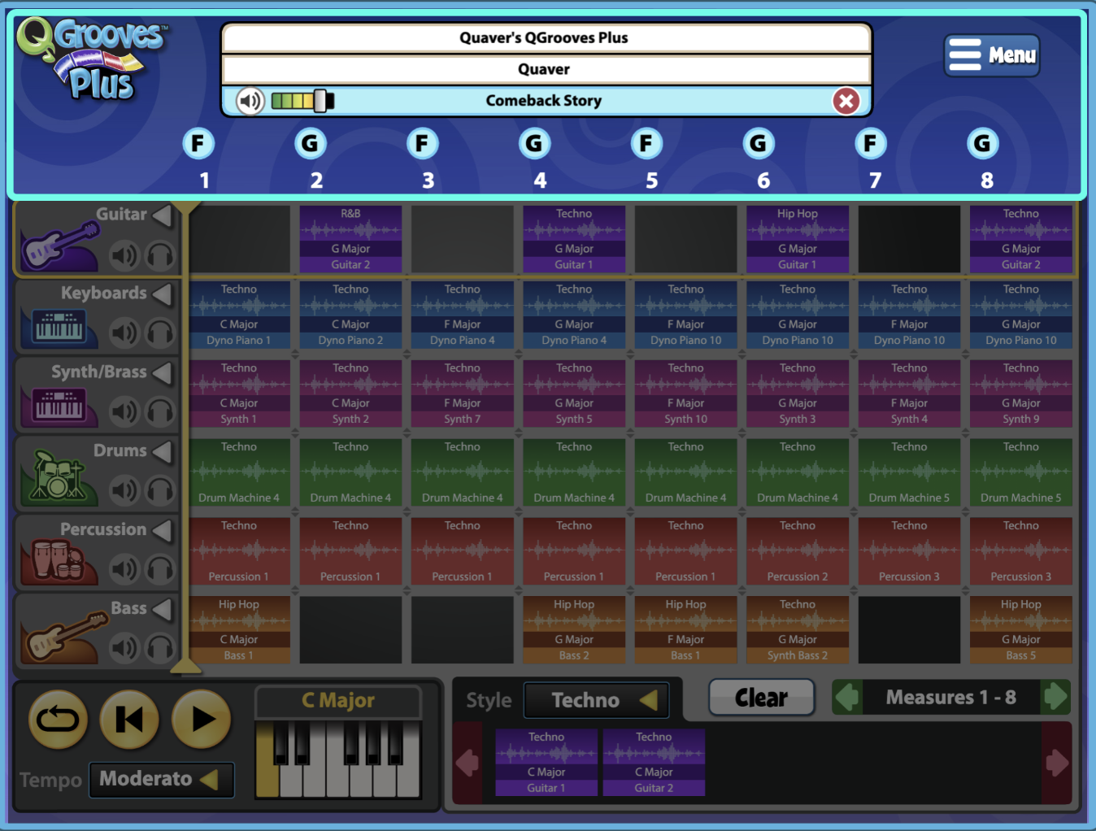Adjust the master volume slider

[x=320, y=101]
